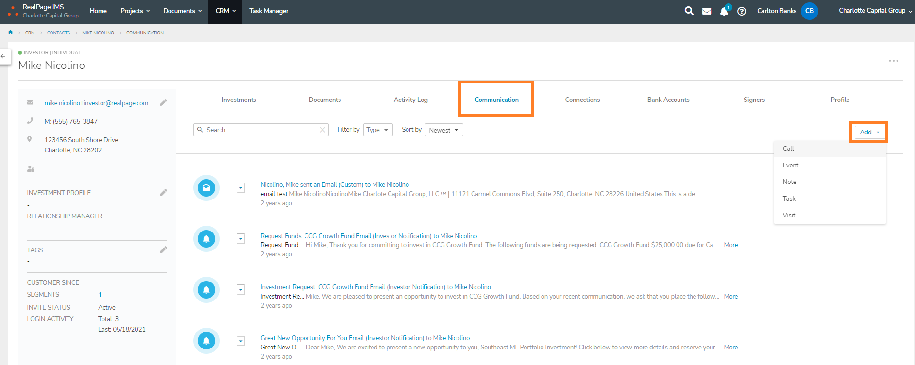915x365 pixels.
Task: Open the notifications bell icon
Action: [x=724, y=11]
